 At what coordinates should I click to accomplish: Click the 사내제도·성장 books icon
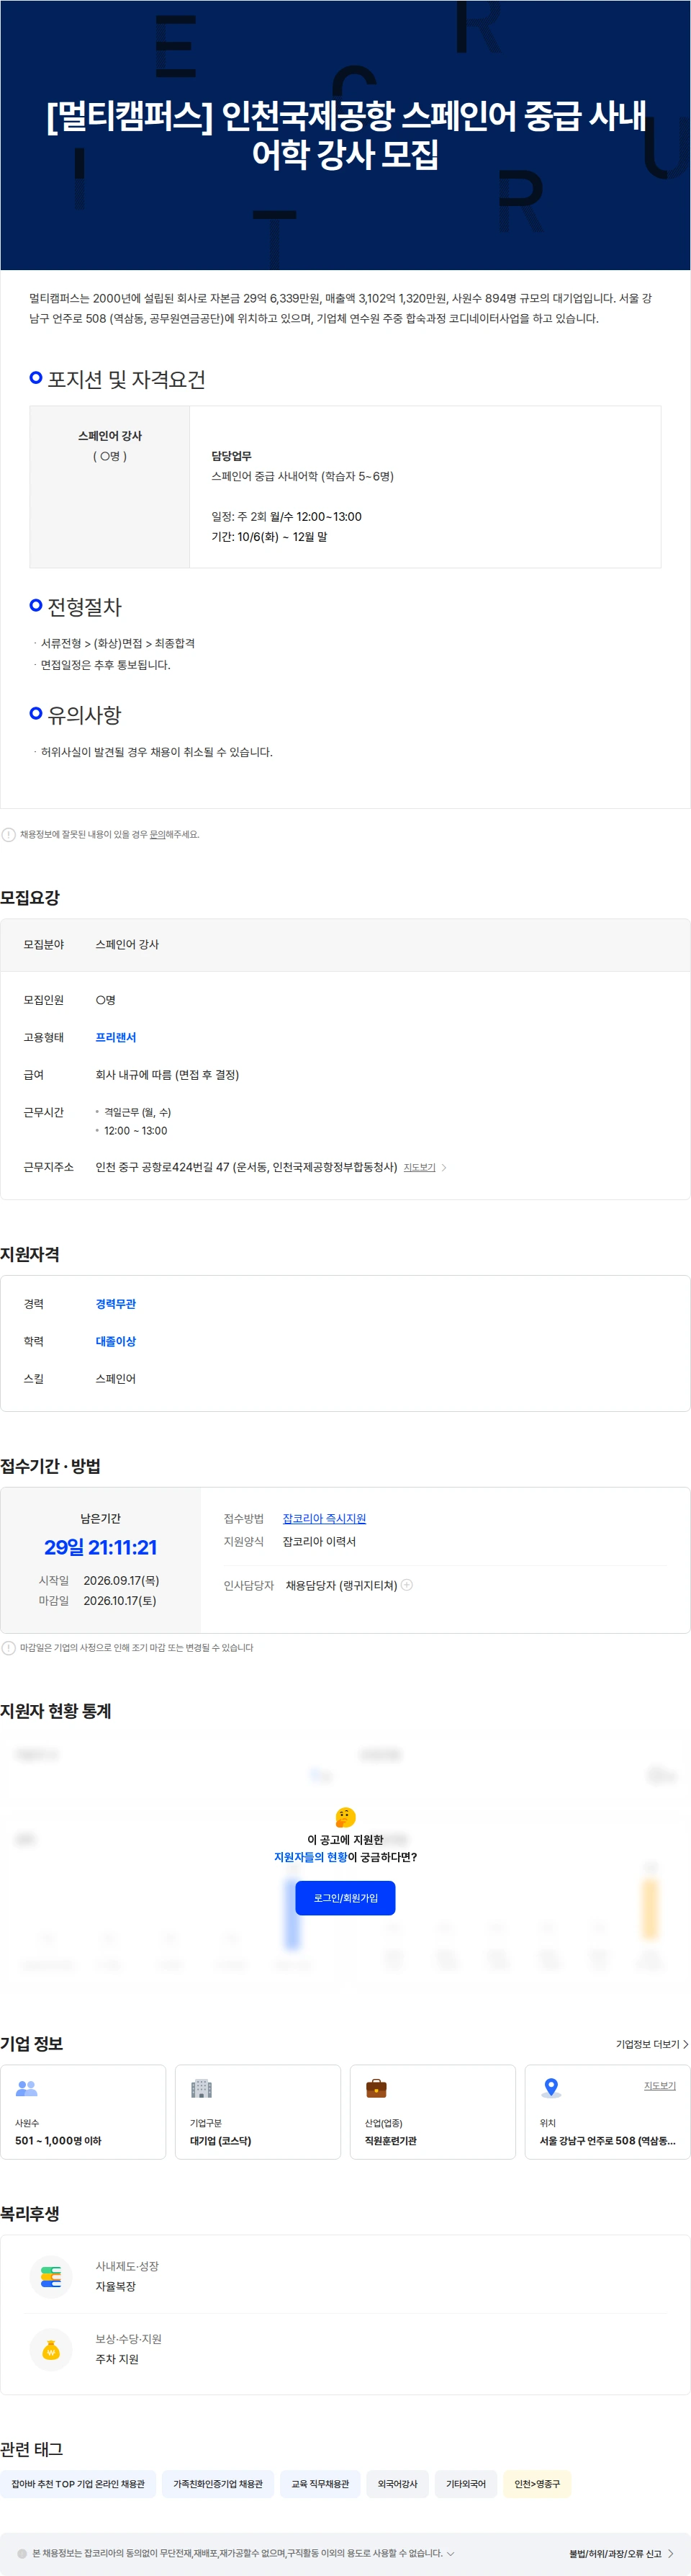tap(51, 2276)
